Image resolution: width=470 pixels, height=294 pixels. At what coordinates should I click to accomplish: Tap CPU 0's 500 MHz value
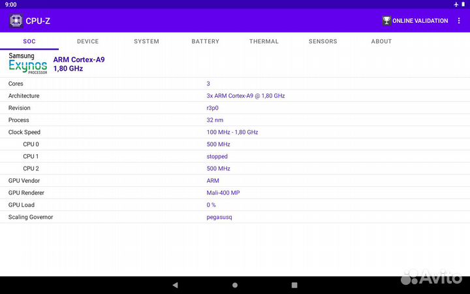[x=219, y=144]
